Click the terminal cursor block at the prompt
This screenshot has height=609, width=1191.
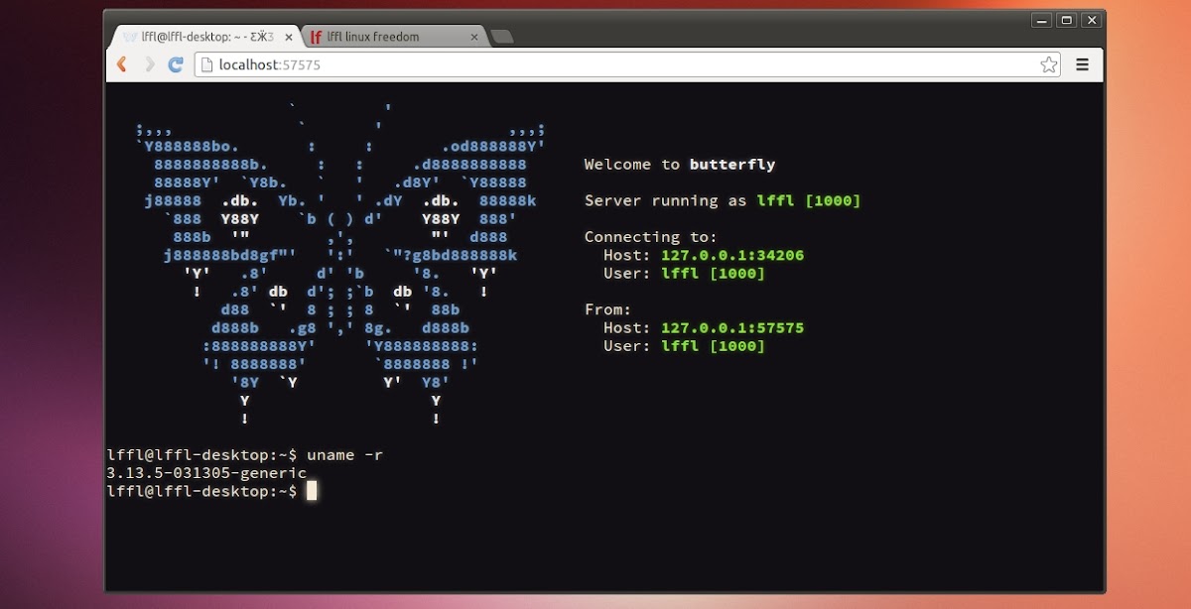[312, 491]
